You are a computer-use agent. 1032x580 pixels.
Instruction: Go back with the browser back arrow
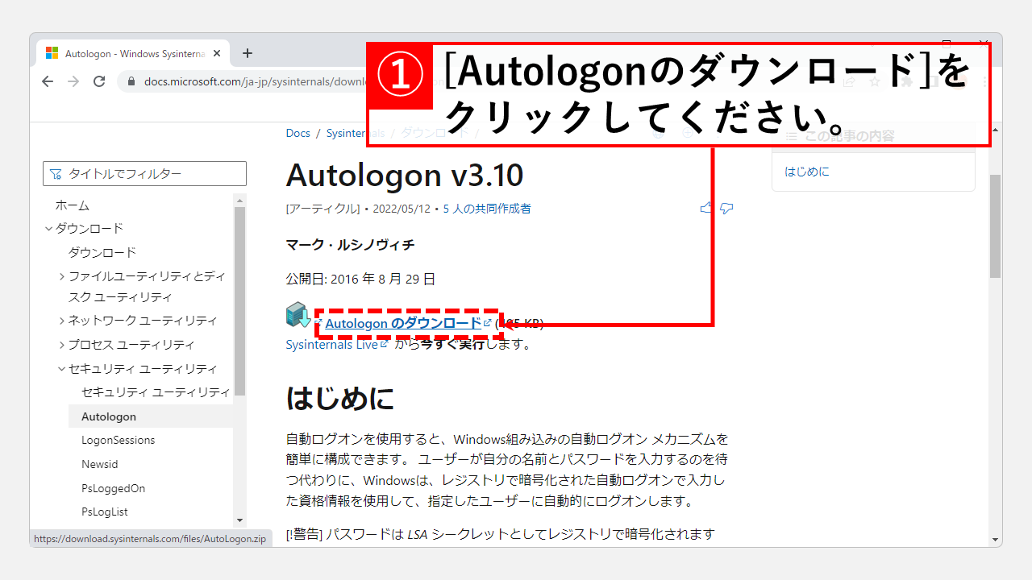click(48, 81)
